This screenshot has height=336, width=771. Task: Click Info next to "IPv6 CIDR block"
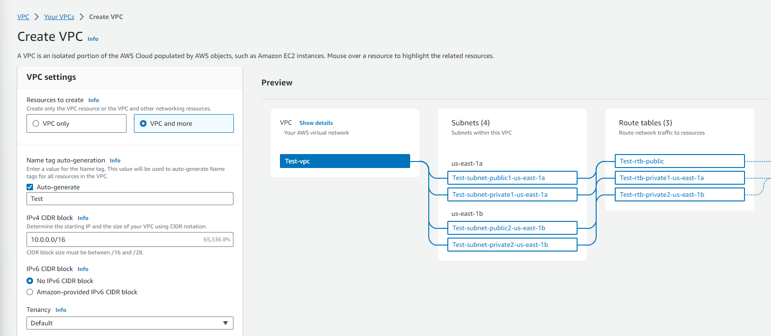pos(83,269)
